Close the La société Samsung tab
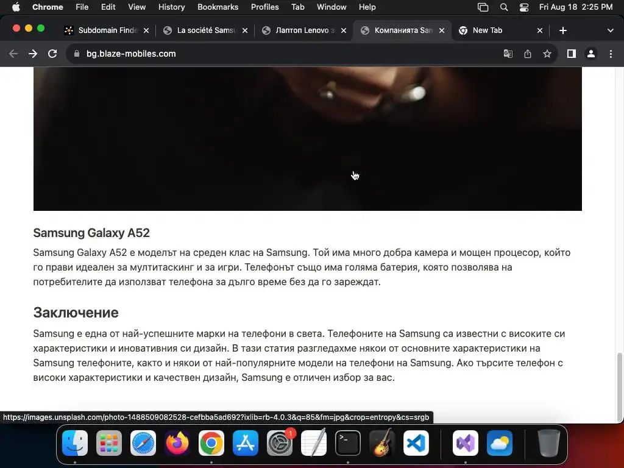The width and height of the screenshot is (624, 468). 245,30
